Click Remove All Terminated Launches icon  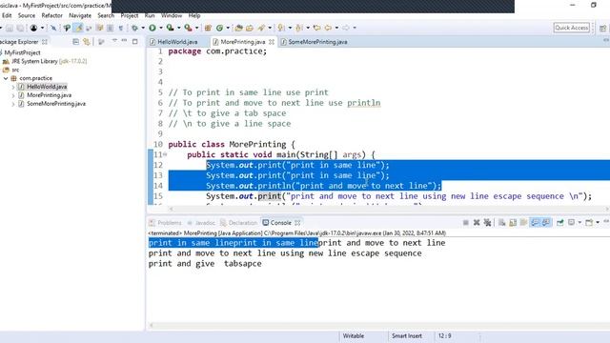487,222
